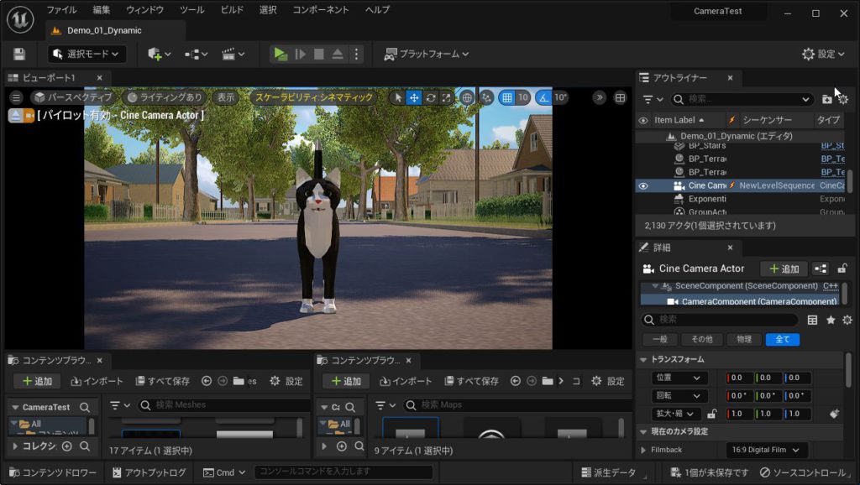Open the Outliner filter dropdown

653,99
